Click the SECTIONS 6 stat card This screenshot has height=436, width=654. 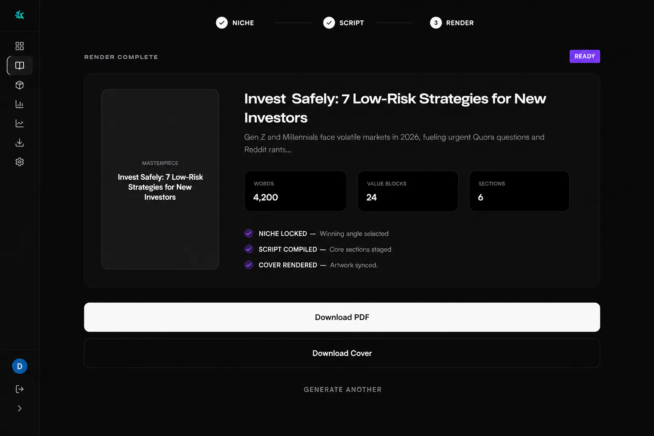point(519,191)
